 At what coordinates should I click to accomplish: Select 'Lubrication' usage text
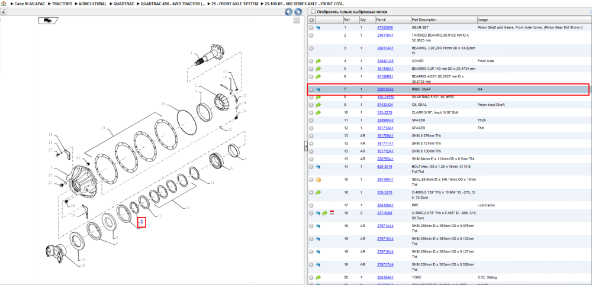click(x=485, y=205)
